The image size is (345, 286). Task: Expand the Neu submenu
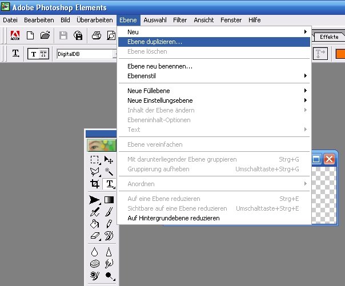point(214,32)
